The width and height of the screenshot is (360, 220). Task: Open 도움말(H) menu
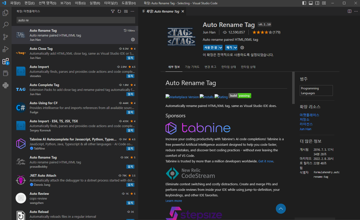tap(129, 3)
